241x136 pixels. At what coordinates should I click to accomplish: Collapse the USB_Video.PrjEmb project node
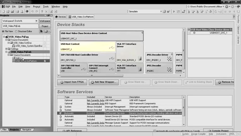click(6, 52)
